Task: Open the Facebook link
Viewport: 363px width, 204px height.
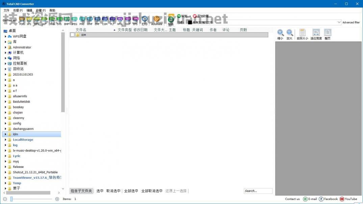Action: point(328,199)
